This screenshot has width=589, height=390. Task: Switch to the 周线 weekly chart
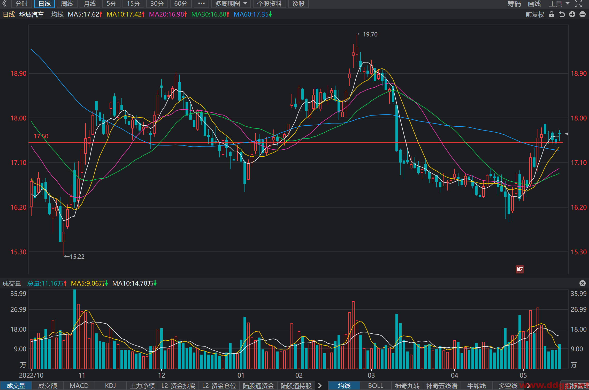(67, 4)
